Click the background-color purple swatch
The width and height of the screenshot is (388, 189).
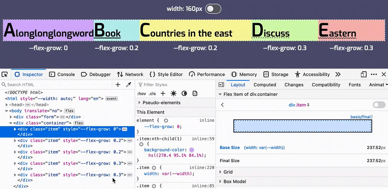[x=191, y=150]
